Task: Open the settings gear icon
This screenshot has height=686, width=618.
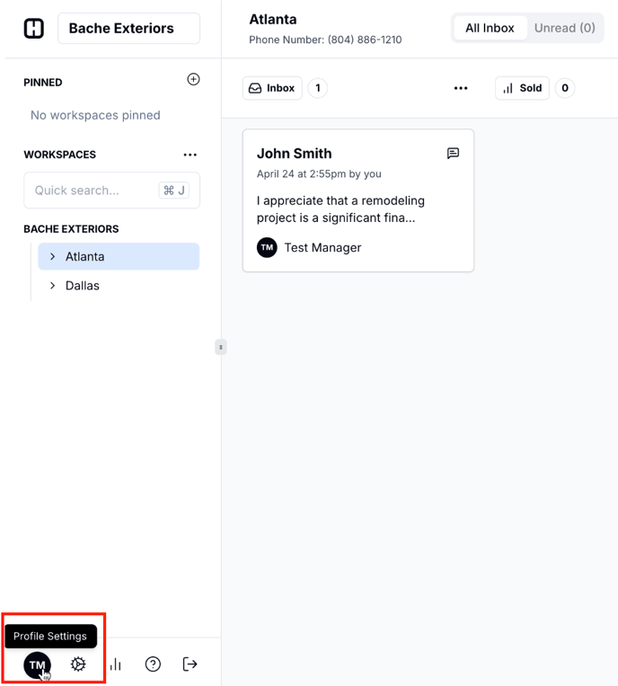Action: coord(78,664)
